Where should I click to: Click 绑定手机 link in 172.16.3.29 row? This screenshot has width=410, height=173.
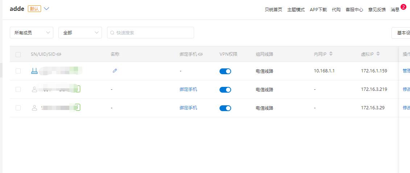(188, 107)
